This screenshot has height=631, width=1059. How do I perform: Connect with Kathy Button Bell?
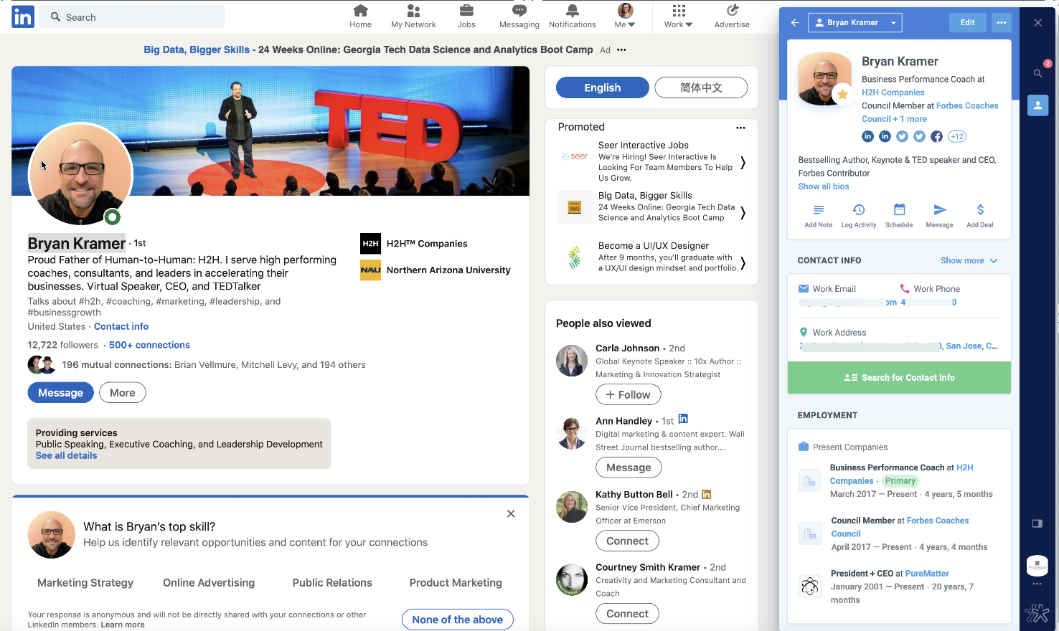[627, 541]
